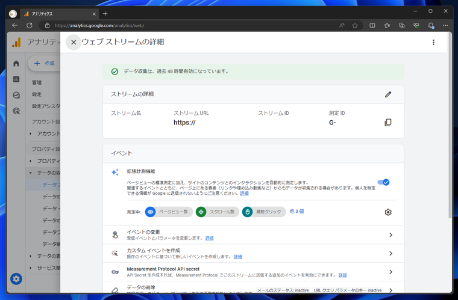This screenshot has width=458, height=300.
Task: Open the データの削除 row
Action: pyautogui.click(x=253, y=287)
